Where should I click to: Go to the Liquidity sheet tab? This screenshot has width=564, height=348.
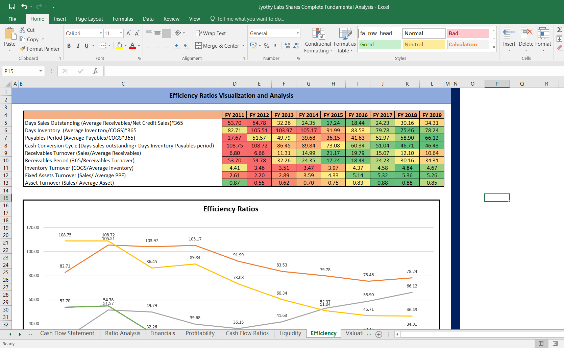(290, 333)
